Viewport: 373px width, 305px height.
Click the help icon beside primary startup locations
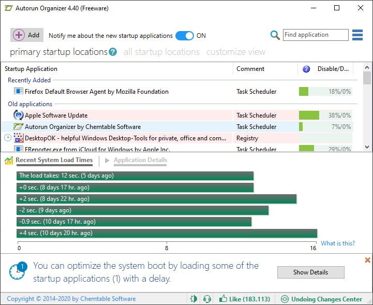[113, 52]
